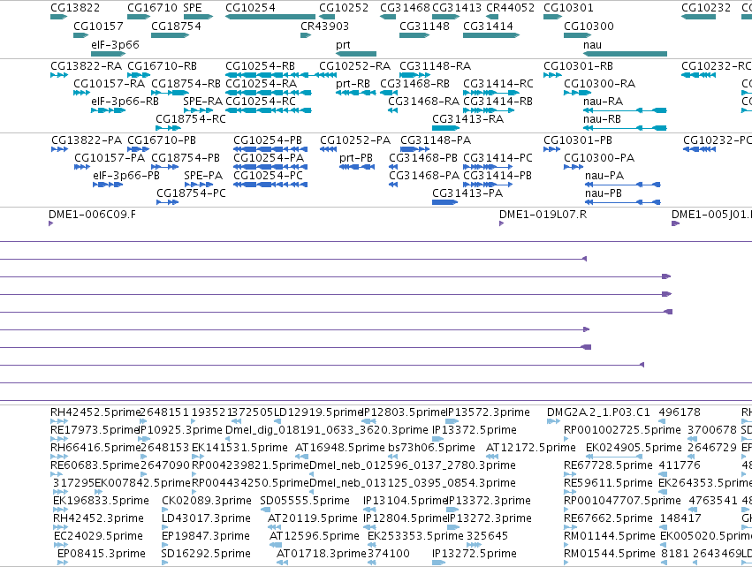Click the CR44052 gene label

point(510,8)
